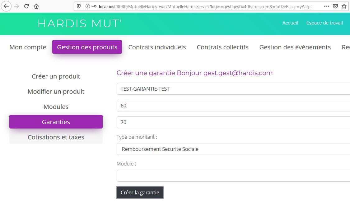Show site information via the info icon
Screen dimensions: 350x208
(87, 6)
